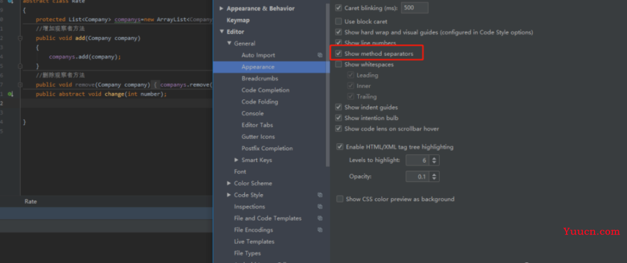Click the copy icon beside File Encodings

coord(320,230)
